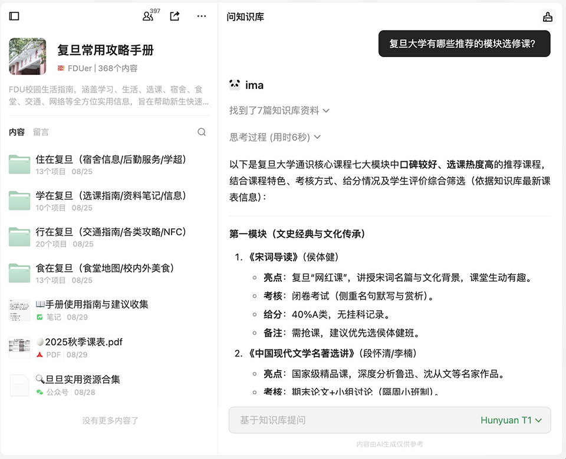Open the 2025秋季课表.pdf file

tap(83, 342)
